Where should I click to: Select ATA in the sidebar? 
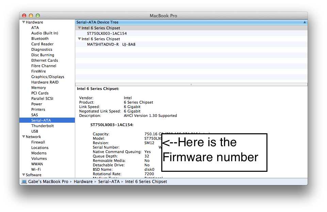[x=35, y=28]
